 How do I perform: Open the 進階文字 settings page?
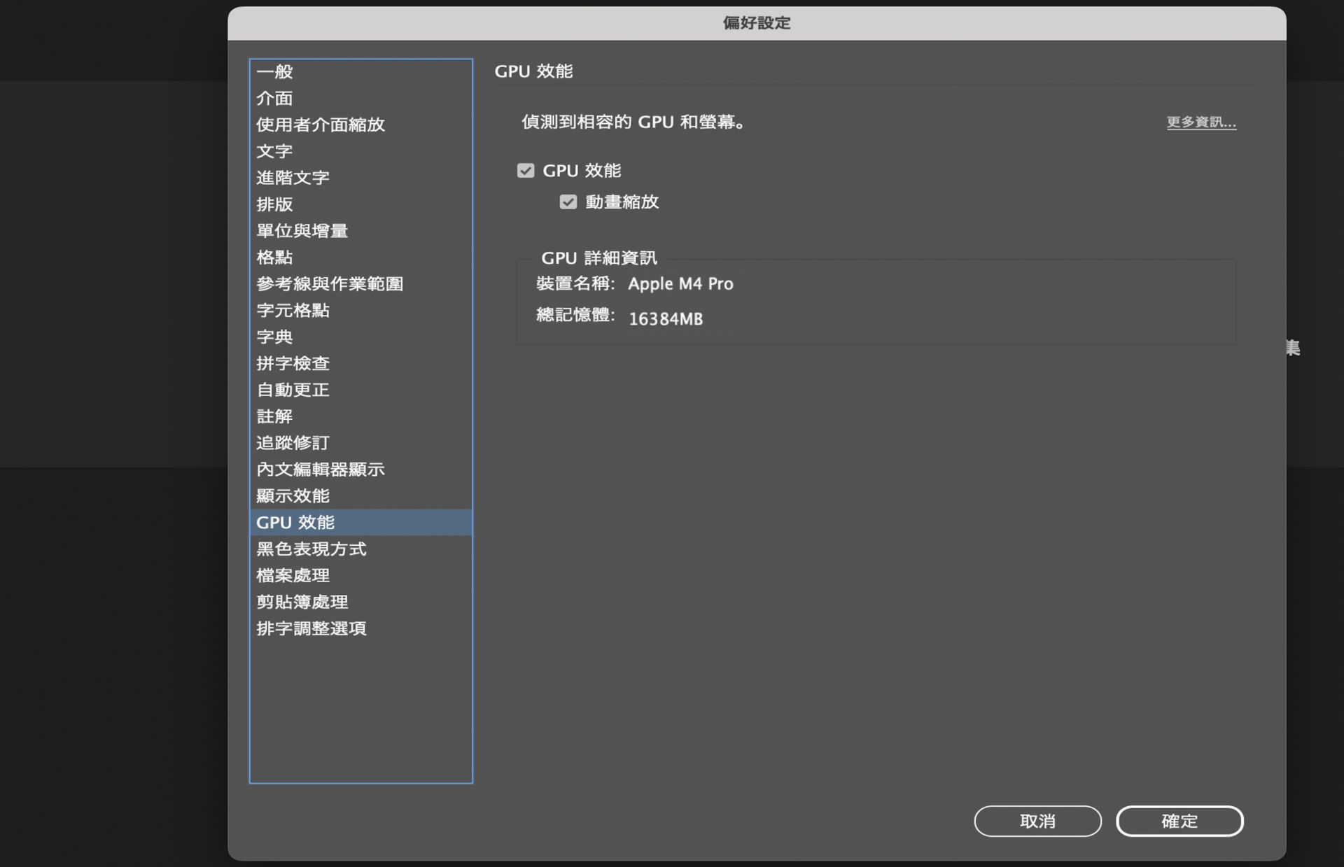click(293, 178)
